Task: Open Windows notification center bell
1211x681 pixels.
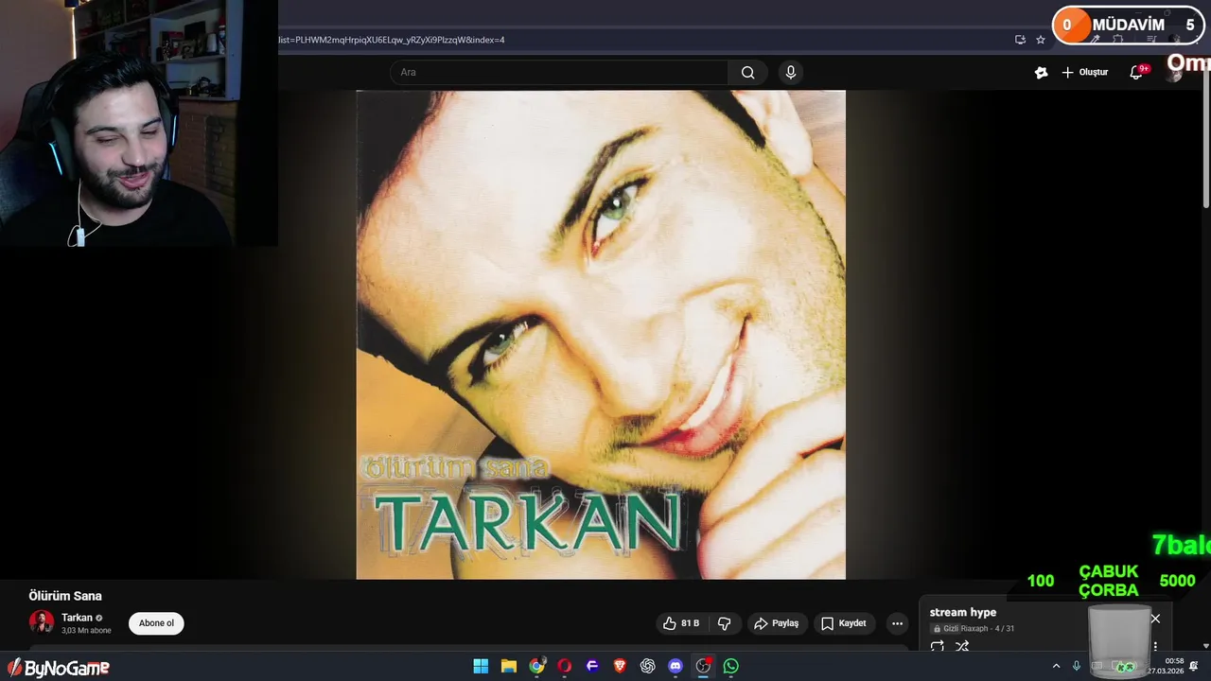Action: [1194, 666]
